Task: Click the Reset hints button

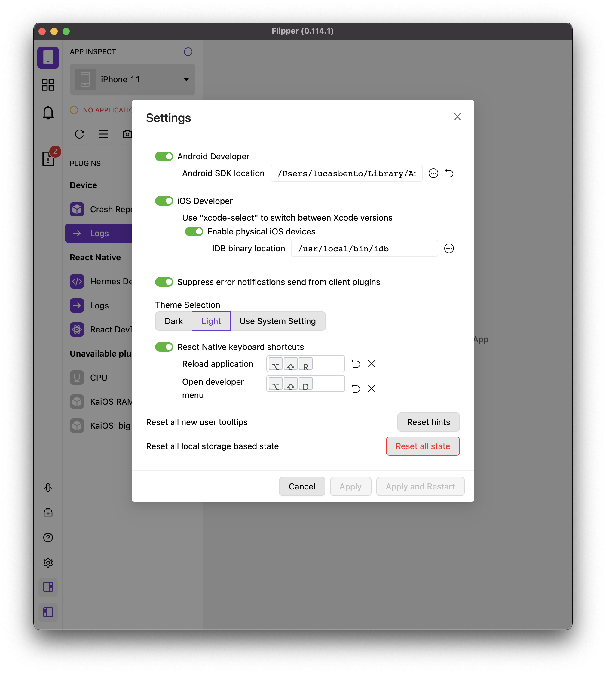Action: point(428,422)
